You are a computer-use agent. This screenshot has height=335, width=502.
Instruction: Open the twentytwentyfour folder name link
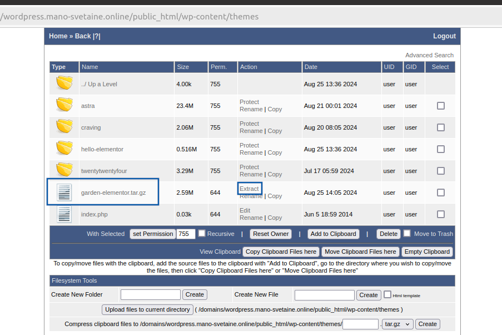coord(104,171)
